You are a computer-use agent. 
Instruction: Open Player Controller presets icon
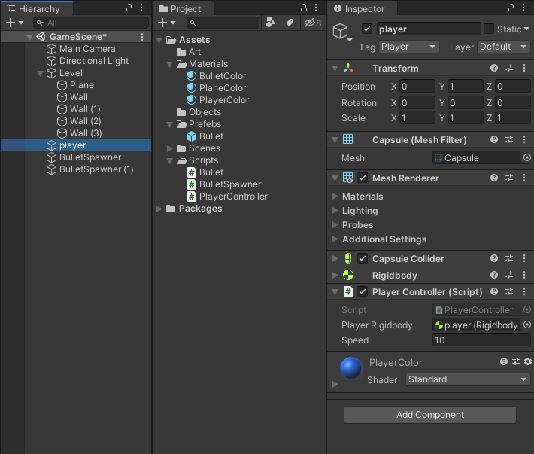(x=509, y=291)
